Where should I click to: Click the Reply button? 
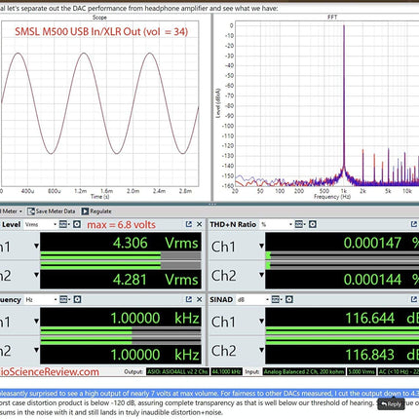pos(391,404)
